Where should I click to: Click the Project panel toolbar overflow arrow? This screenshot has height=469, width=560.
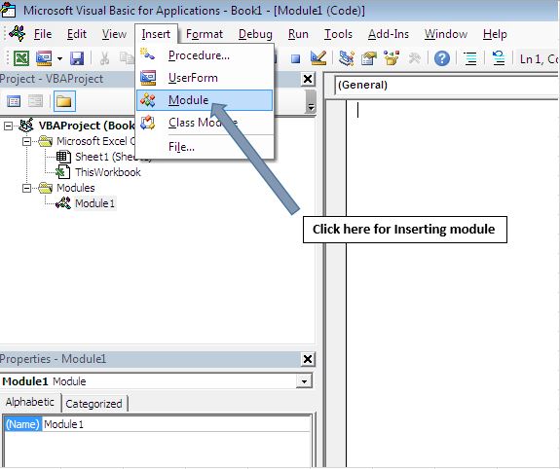coord(311,107)
